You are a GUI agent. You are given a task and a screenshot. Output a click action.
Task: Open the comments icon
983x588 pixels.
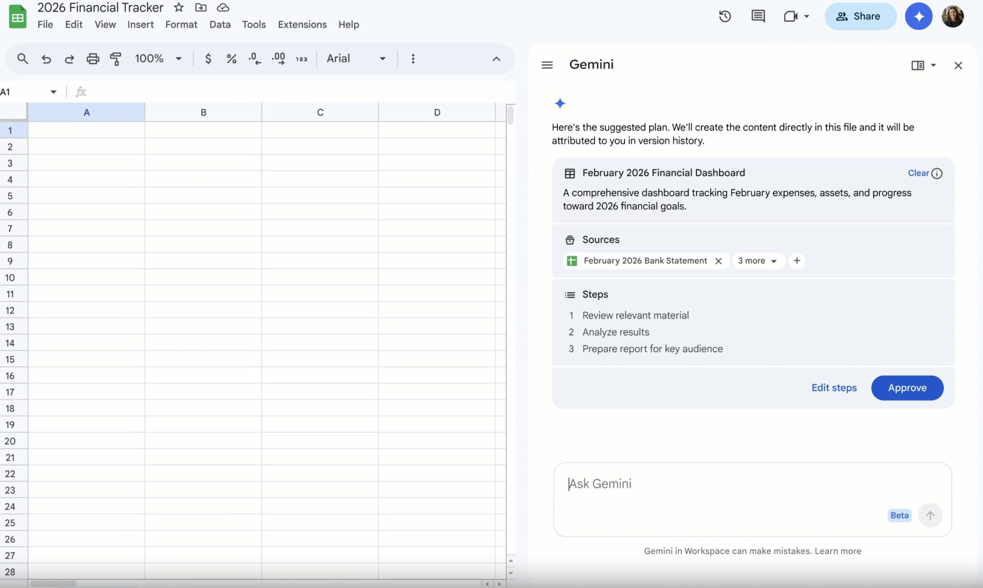[758, 16]
